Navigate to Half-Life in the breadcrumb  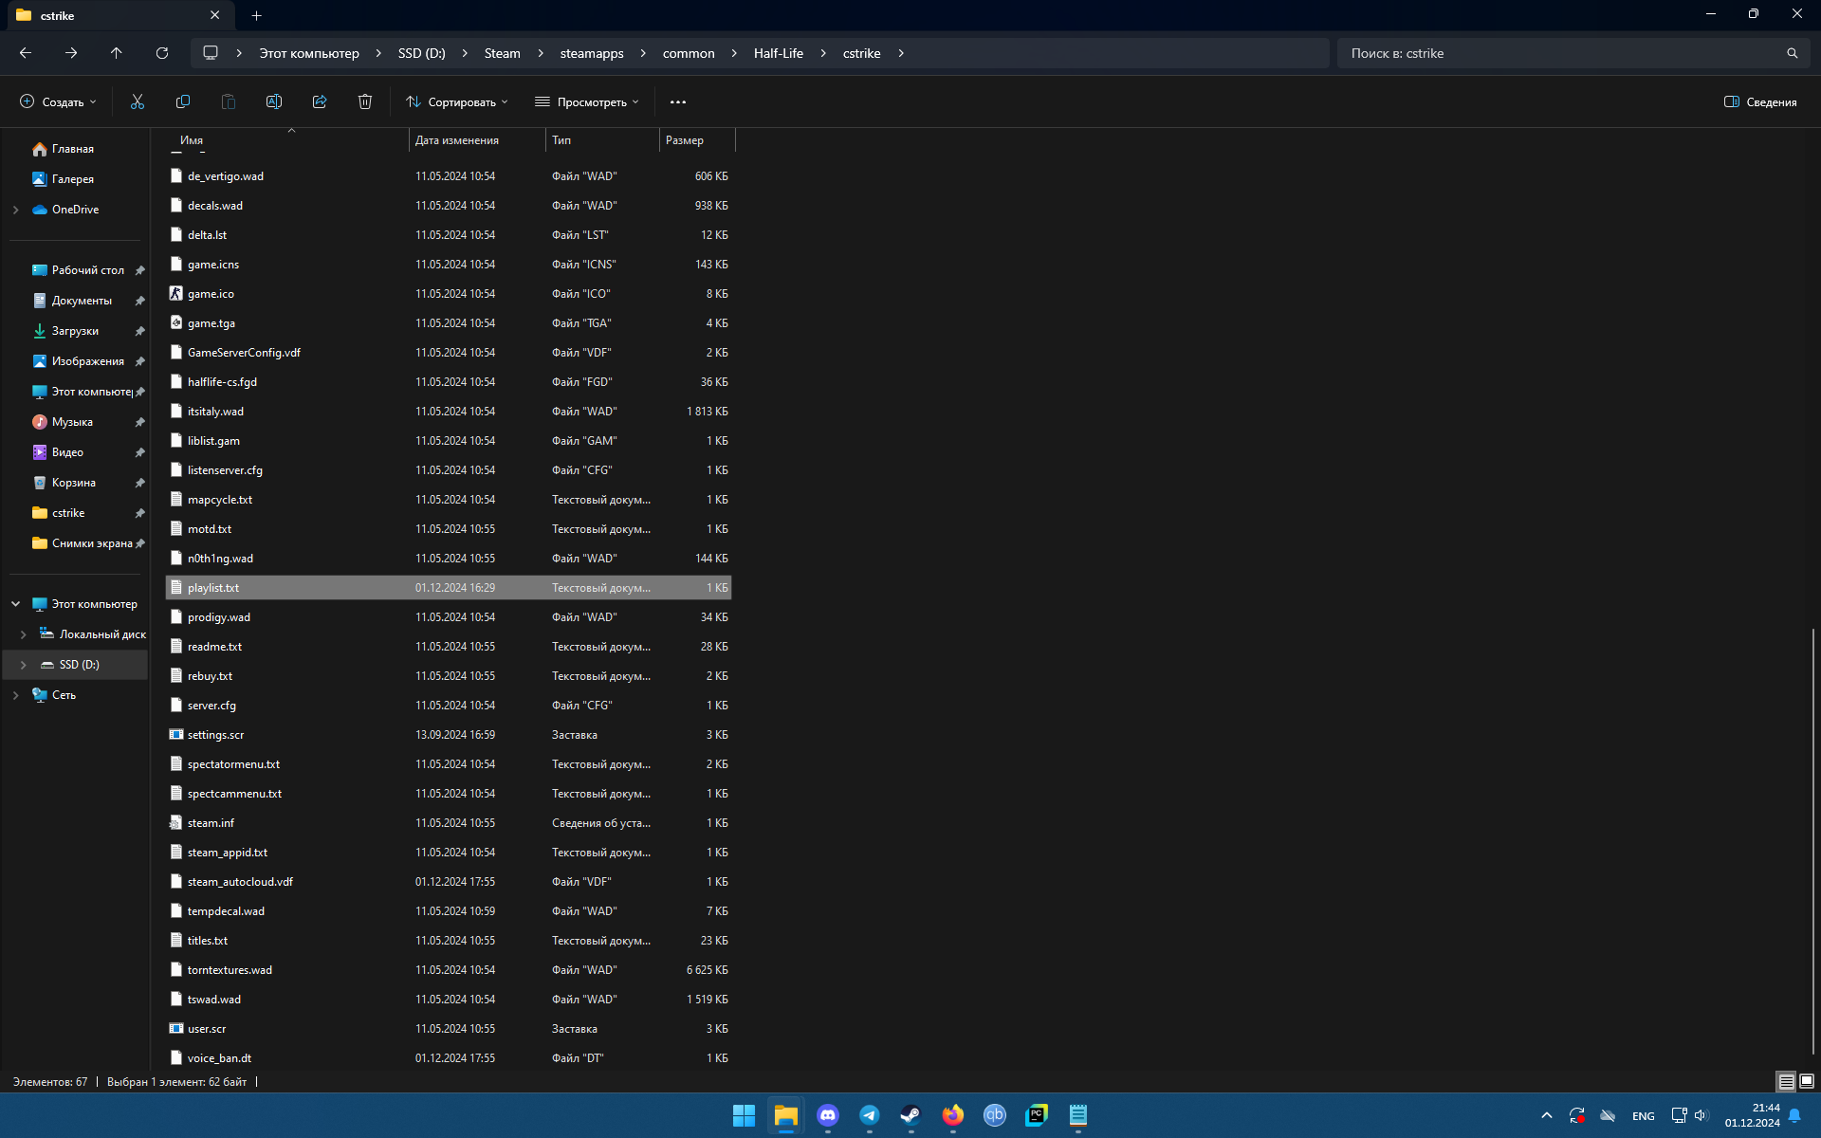(x=778, y=53)
